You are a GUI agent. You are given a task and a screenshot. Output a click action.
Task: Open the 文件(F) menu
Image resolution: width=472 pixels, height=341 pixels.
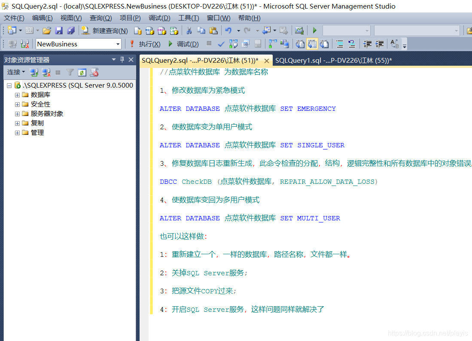(14, 18)
